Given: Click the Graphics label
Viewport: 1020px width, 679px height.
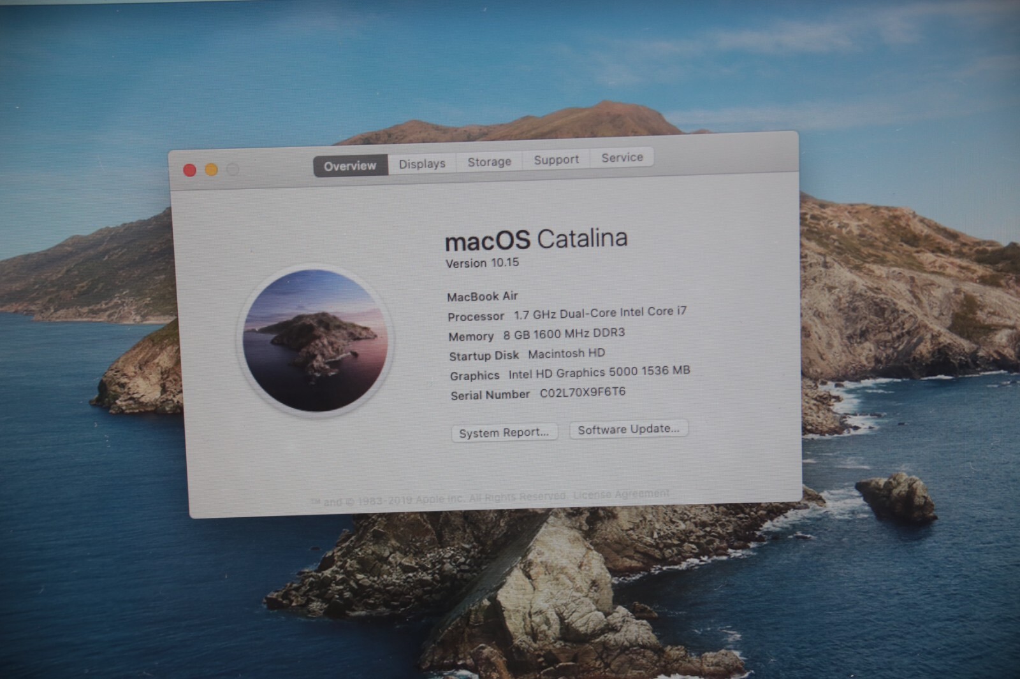Looking at the screenshot, I should tap(475, 376).
